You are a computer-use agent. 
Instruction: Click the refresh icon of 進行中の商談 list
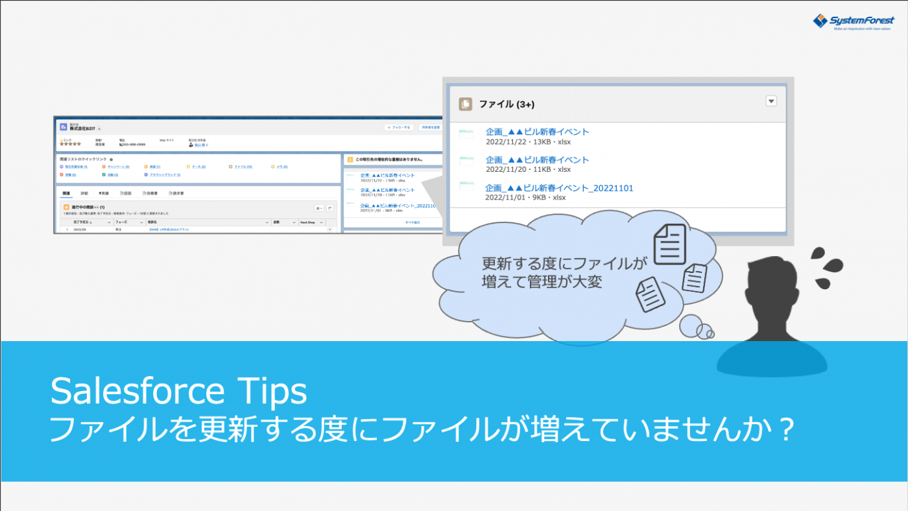329,208
